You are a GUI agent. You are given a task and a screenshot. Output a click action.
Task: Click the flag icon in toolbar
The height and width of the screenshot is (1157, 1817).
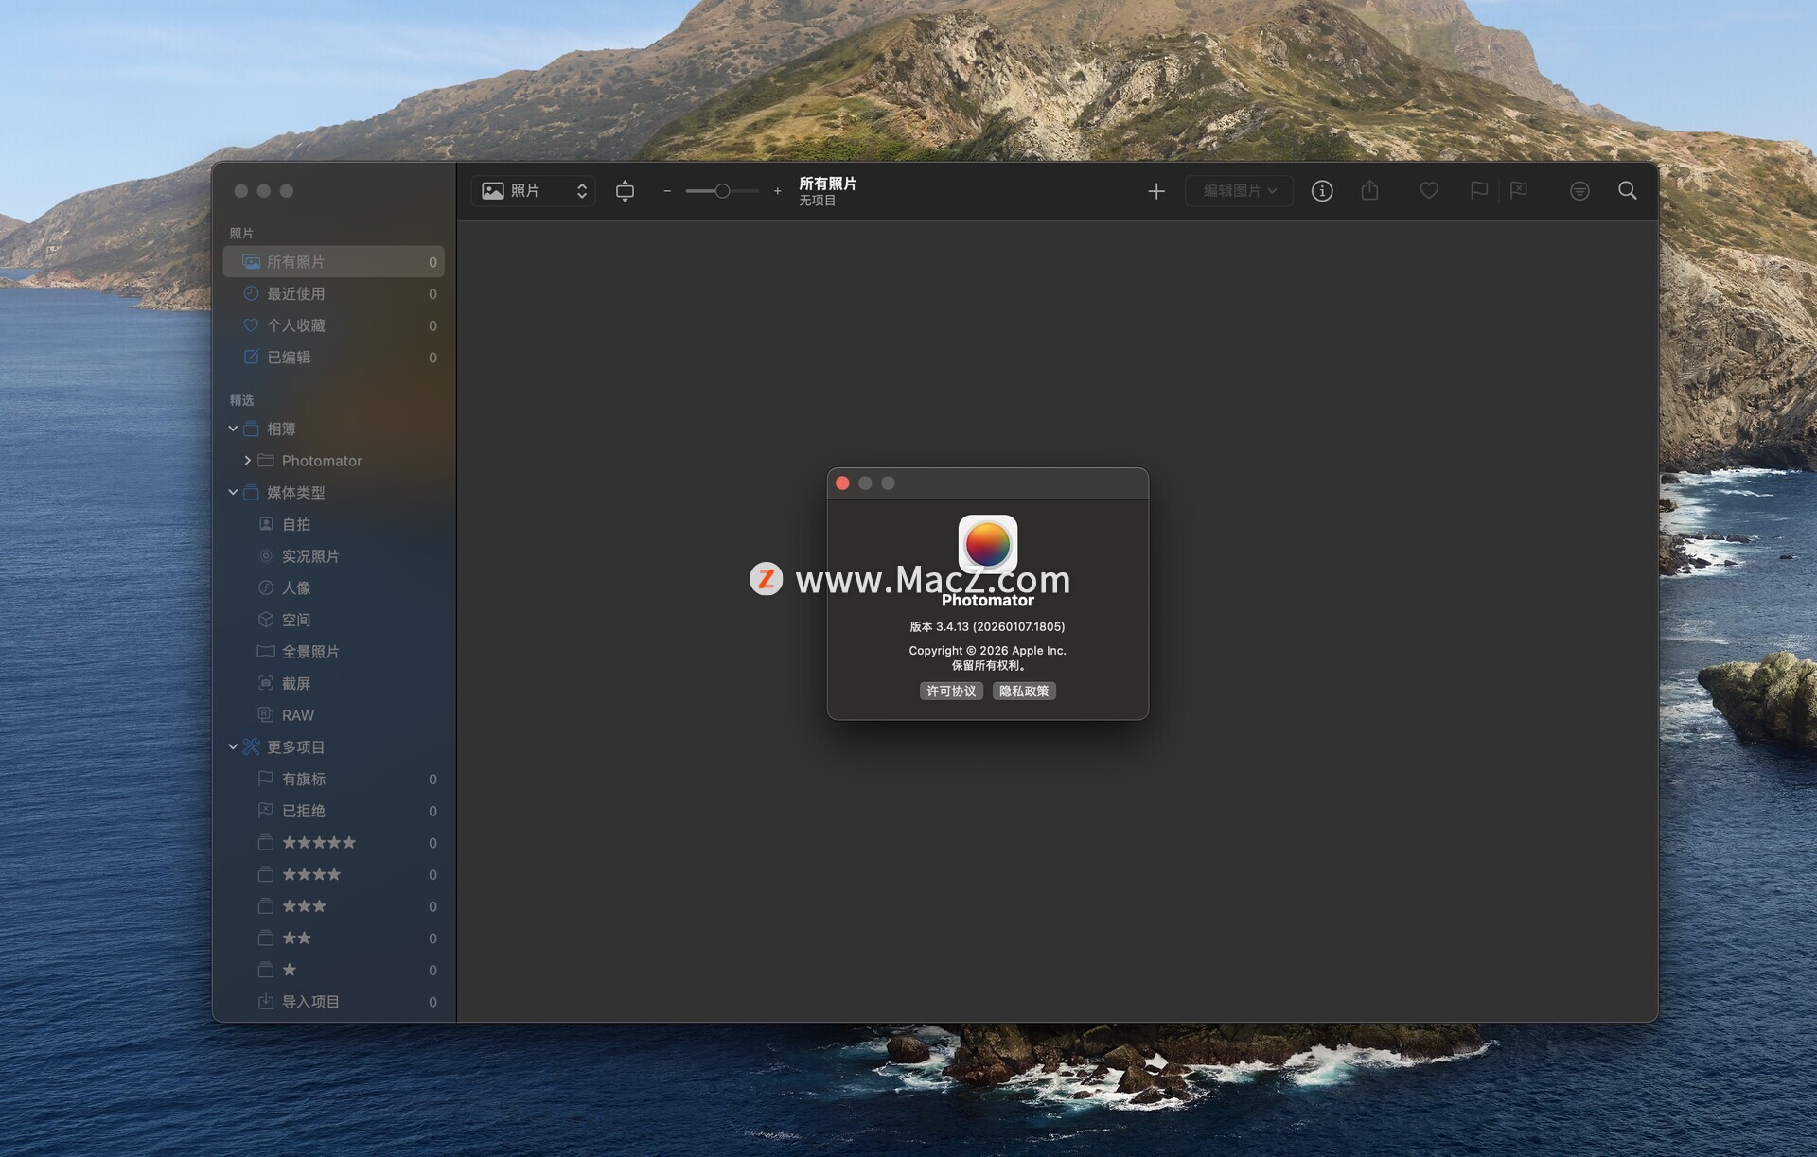[1478, 191]
